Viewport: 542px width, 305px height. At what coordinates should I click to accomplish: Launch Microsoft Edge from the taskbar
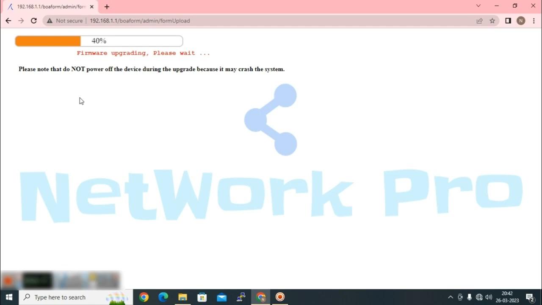point(163,297)
